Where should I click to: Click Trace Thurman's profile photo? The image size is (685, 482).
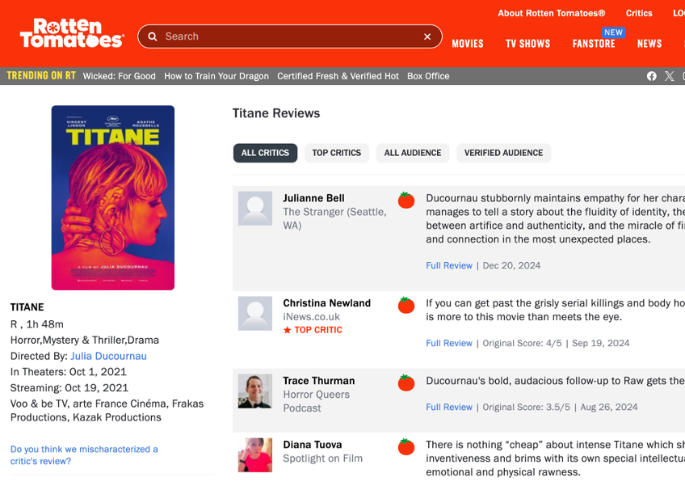(254, 391)
